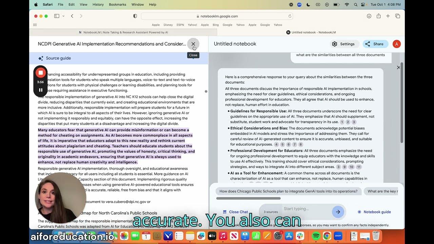Open a new Safari tab
The height and width of the screenshot is (244, 434).
(388, 16)
